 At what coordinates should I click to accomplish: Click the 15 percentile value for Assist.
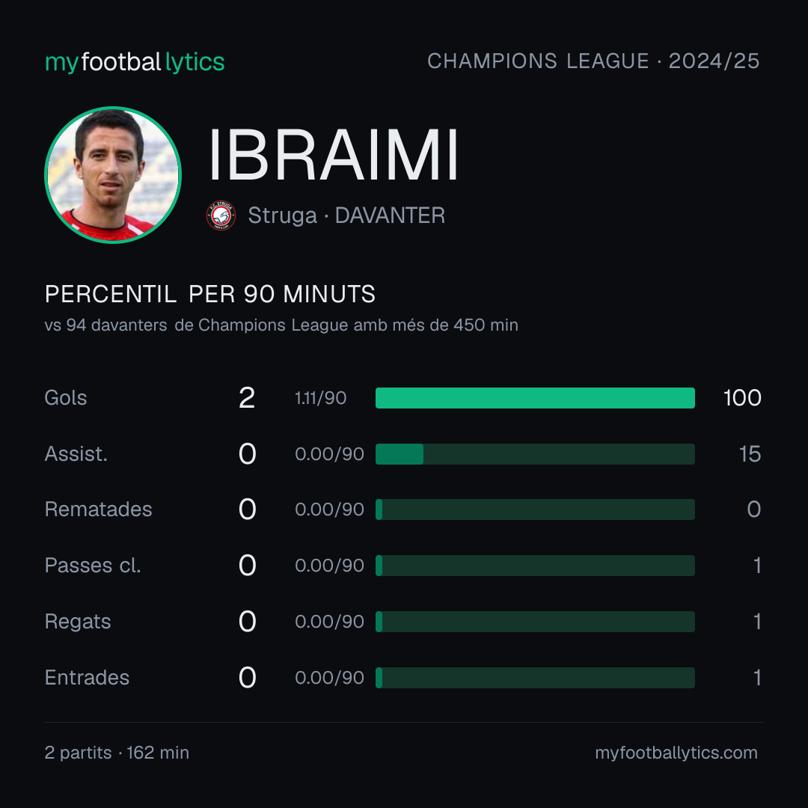tap(750, 454)
